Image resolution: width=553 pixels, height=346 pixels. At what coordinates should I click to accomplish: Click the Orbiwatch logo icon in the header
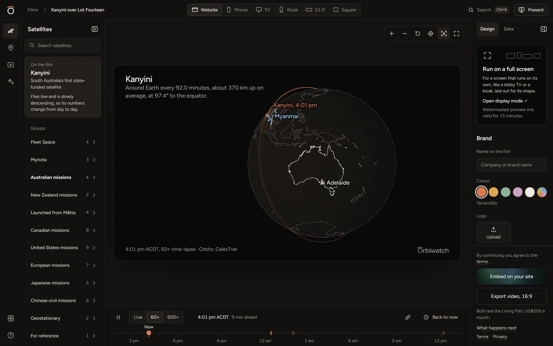point(11,10)
